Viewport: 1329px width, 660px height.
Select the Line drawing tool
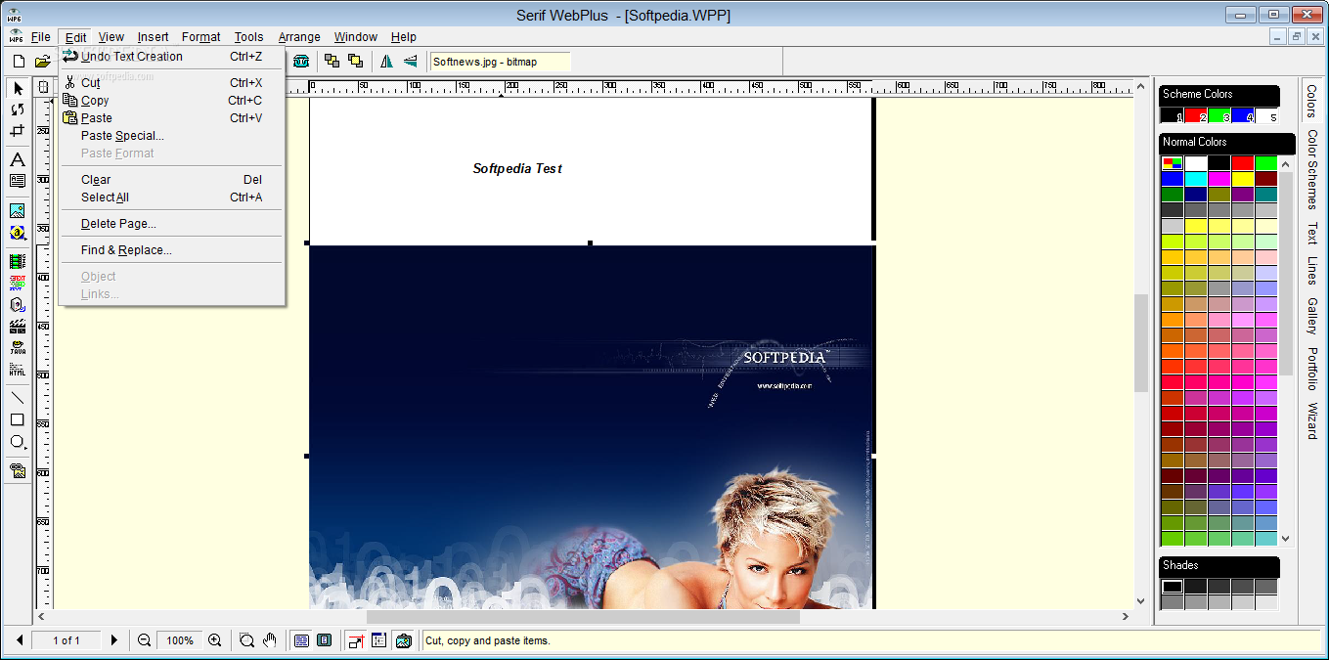[18, 398]
